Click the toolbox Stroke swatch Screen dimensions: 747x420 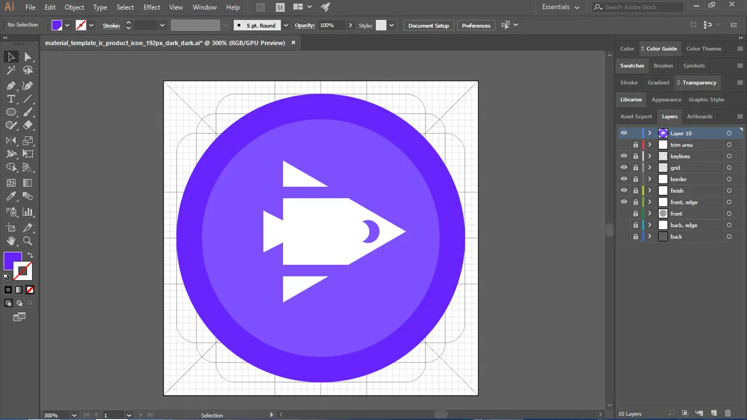[23, 271]
